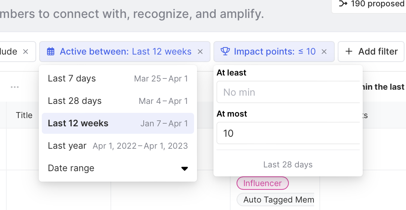This screenshot has height=210, width=406.
Task: Remove the partially visible filter ending in 'lude'
Action: (25, 52)
